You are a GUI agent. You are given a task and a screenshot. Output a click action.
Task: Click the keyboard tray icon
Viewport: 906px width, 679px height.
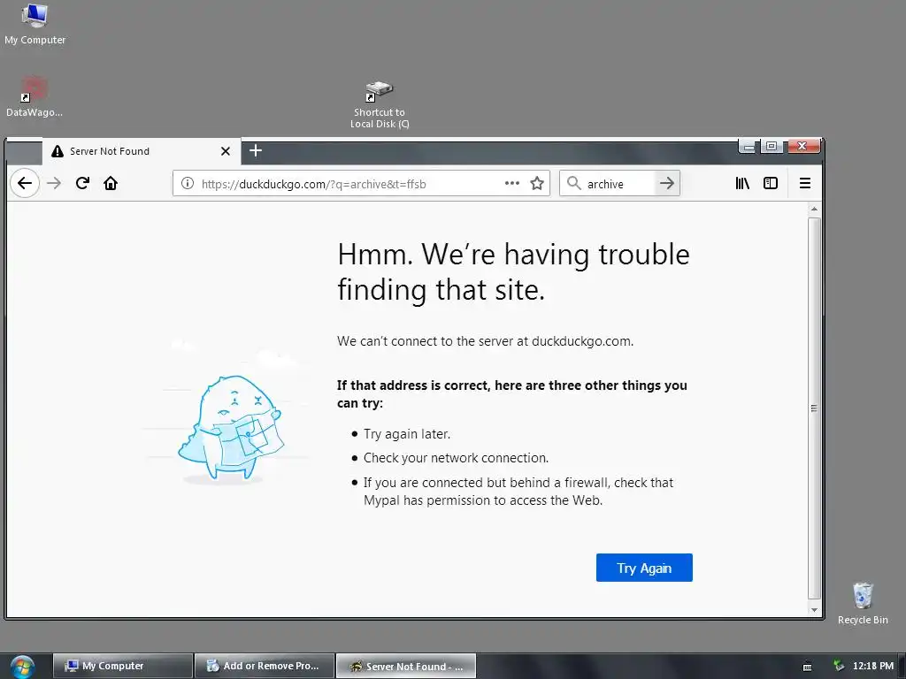(x=807, y=667)
